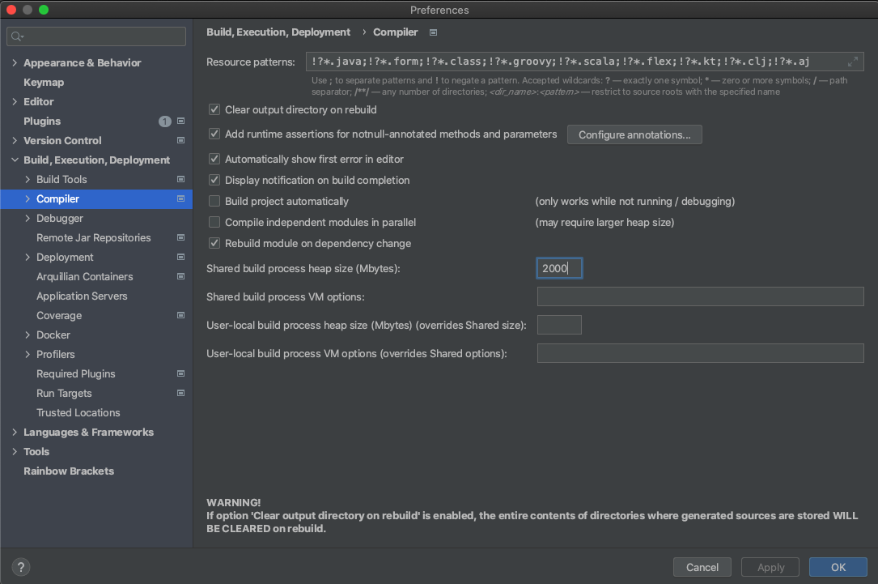Click the Apply button
Screen dimensions: 878x584
[x=770, y=567]
